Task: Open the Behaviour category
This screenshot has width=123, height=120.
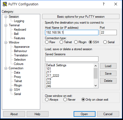Action: pos(20,51)
